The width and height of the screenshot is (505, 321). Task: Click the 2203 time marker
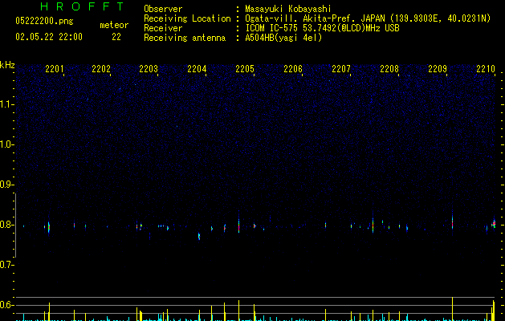[149, 69]
